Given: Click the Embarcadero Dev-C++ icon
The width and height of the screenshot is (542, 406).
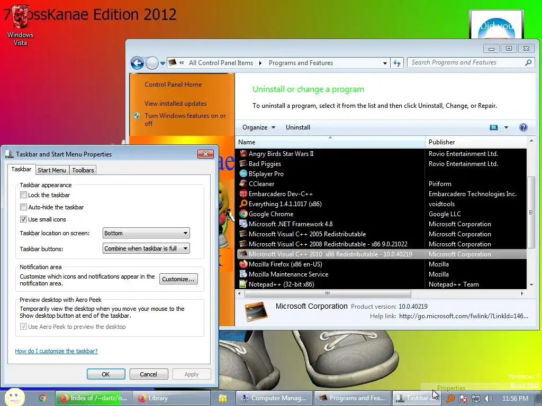Looking at the screenshot, I should (x=243, y=193).
